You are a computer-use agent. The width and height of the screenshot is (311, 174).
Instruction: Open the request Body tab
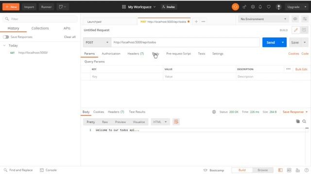(155, 54)
